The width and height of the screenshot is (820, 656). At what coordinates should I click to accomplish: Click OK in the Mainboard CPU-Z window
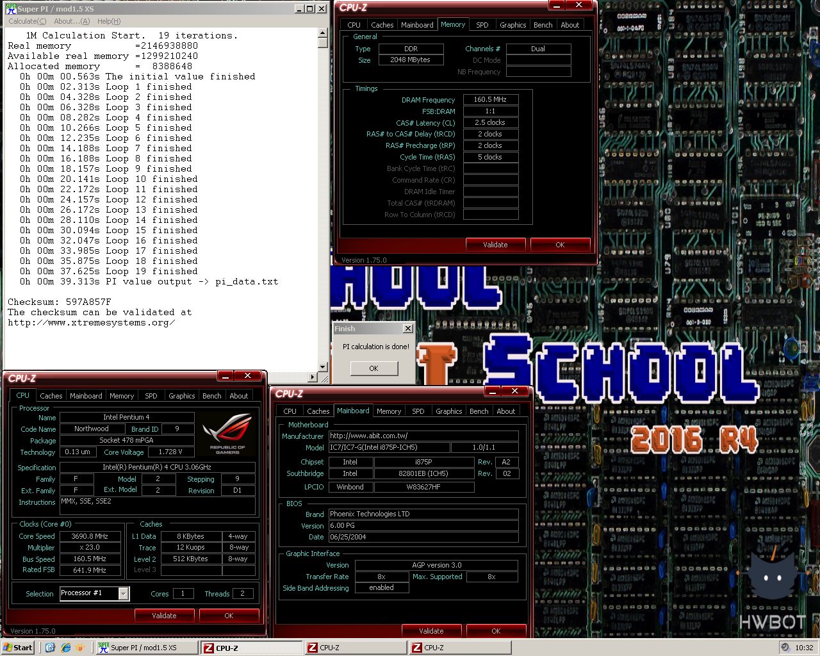[x=496, y=631]
